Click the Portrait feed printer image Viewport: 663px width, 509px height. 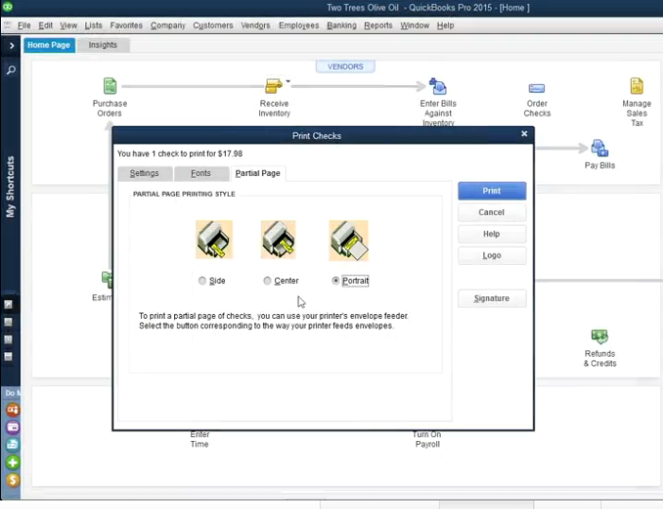point(348,240)
